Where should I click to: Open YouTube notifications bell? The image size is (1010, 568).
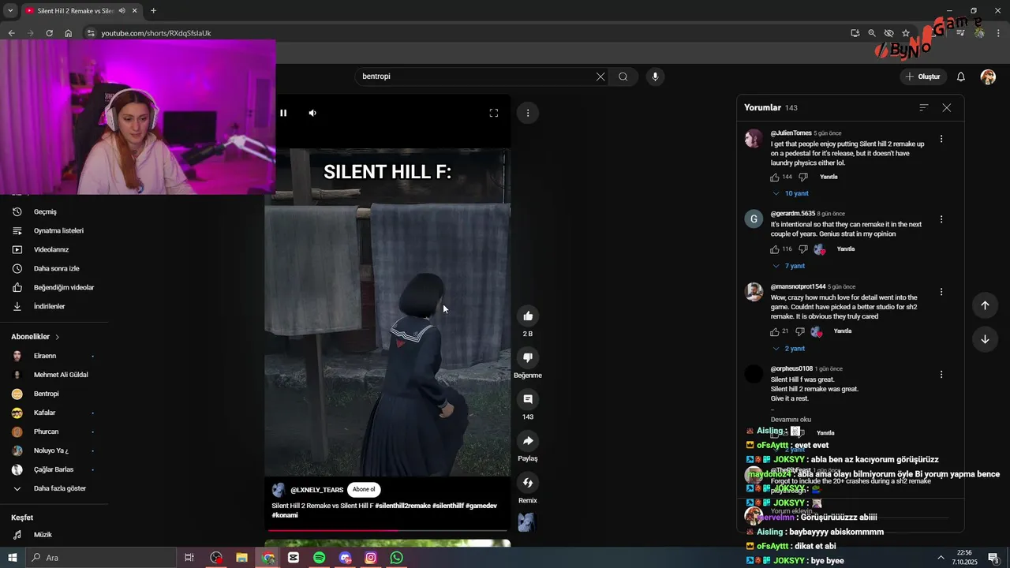tap(961, 77)
